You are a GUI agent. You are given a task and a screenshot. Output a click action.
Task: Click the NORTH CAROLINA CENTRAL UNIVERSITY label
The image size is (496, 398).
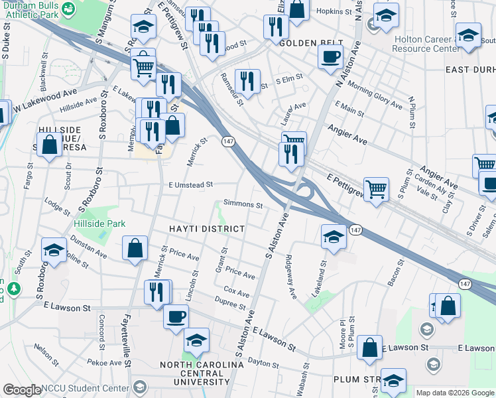pos(202,373)
